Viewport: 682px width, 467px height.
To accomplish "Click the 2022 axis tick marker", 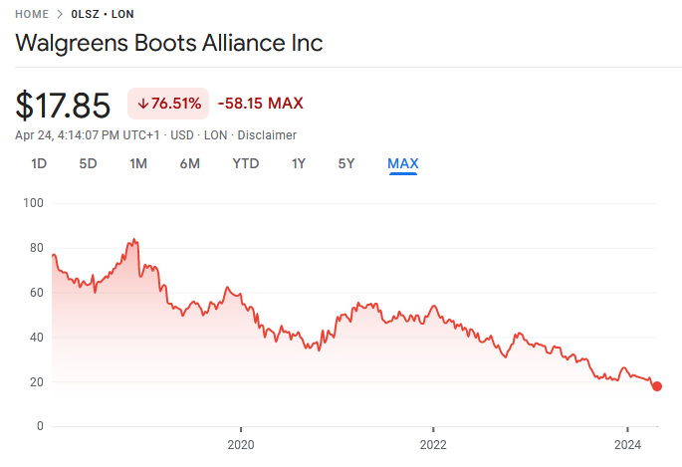I will (433, 429).
